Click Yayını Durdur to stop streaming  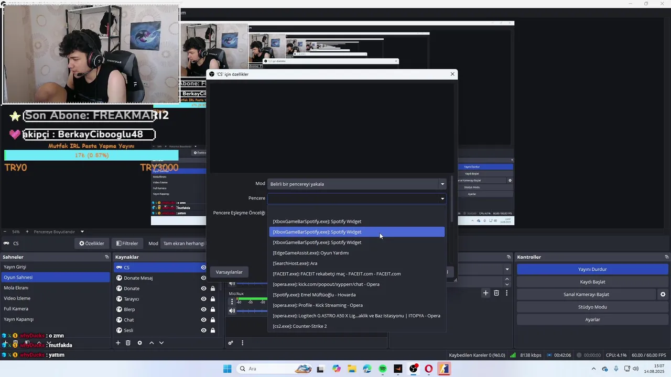(592, 269)
